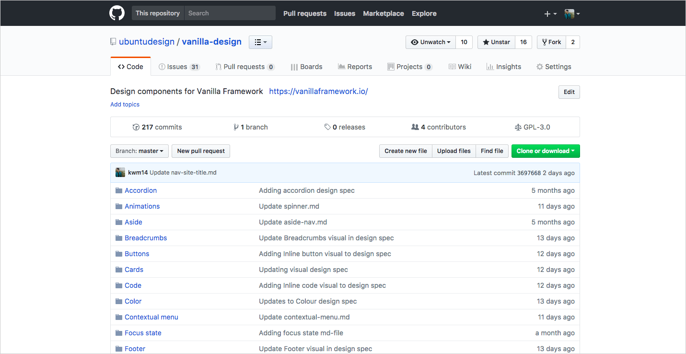The width and height of the screenshot is (686, 354).
Task: Expand the Branch: master dropdown
Action: click(140, 151)
